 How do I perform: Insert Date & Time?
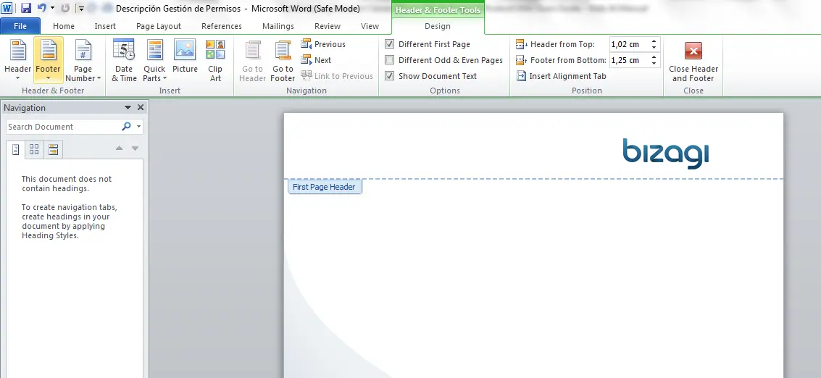[124, 60]
